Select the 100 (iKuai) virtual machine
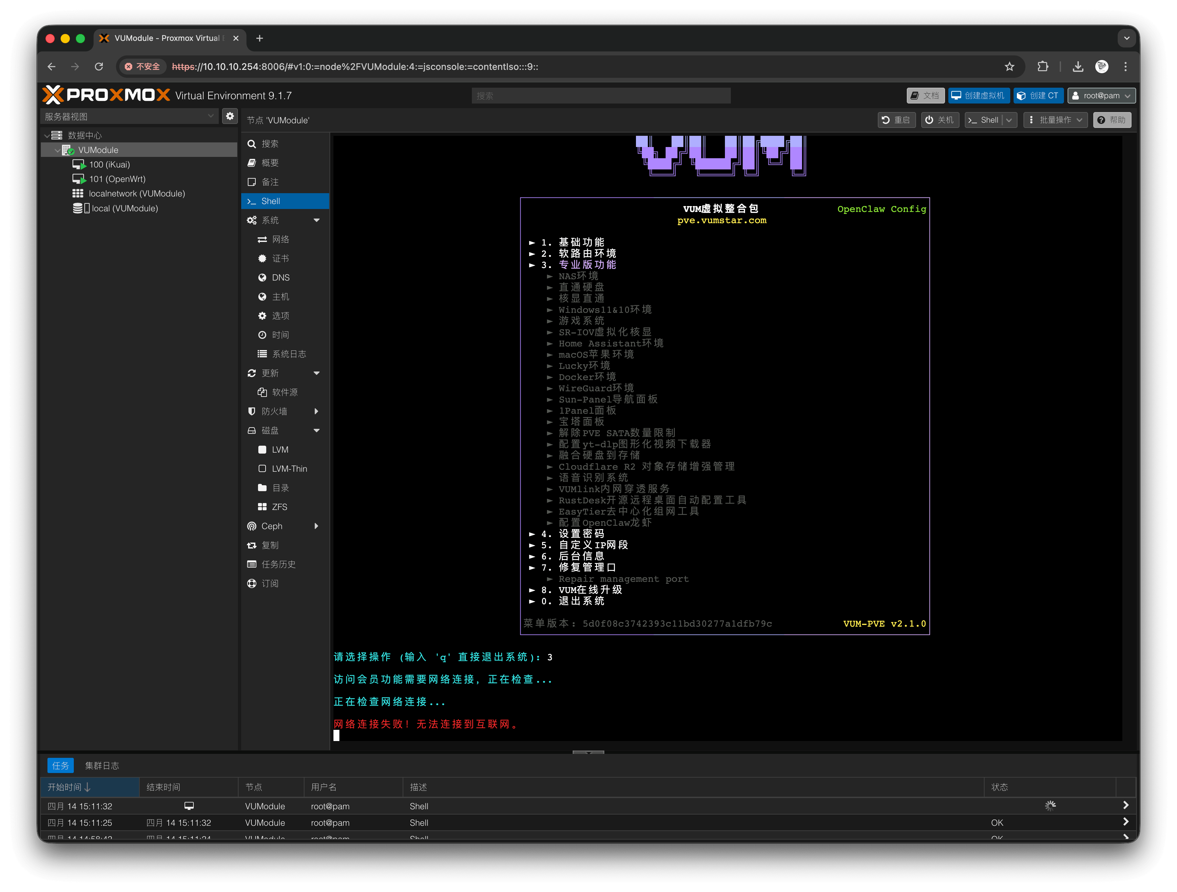The image size is (1177, 892). pyautogui.click(x=109, y=164)
